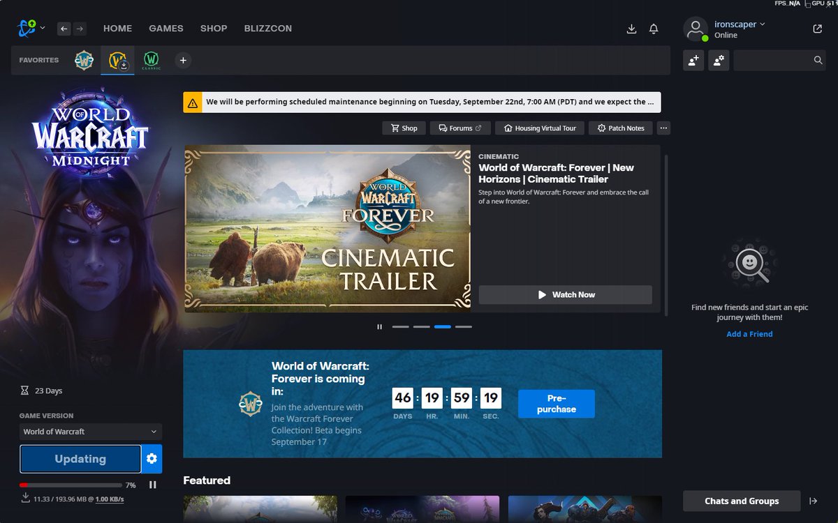Click the Pre-purchase button
838x523 pixels.
coord(557,404)
